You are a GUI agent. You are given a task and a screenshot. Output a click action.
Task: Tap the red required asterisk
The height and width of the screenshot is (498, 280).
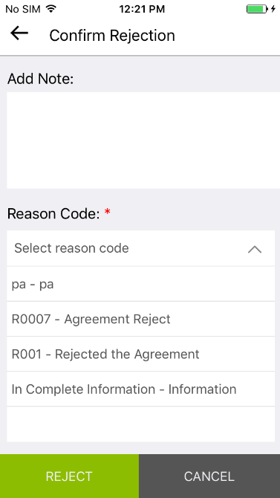107,213
